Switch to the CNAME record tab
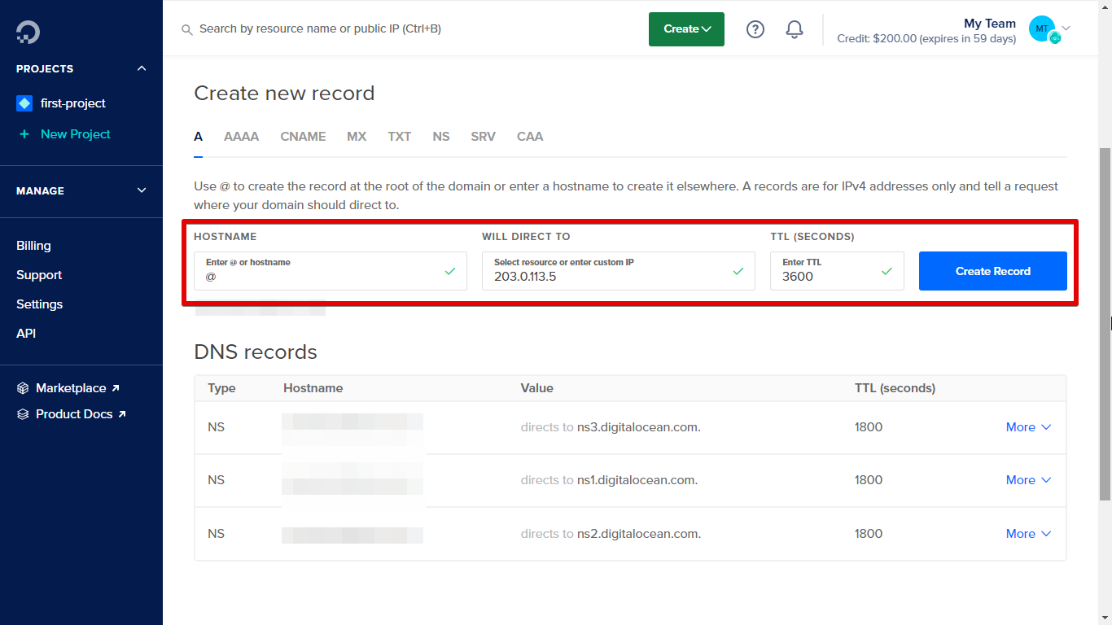This screenshot has width=1112, height=625. pos(303,137)
